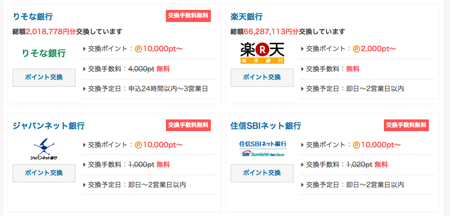Open the 住信SBIネット銀行 title link
This screenshot has width=450, height=216.
[266, 126]
